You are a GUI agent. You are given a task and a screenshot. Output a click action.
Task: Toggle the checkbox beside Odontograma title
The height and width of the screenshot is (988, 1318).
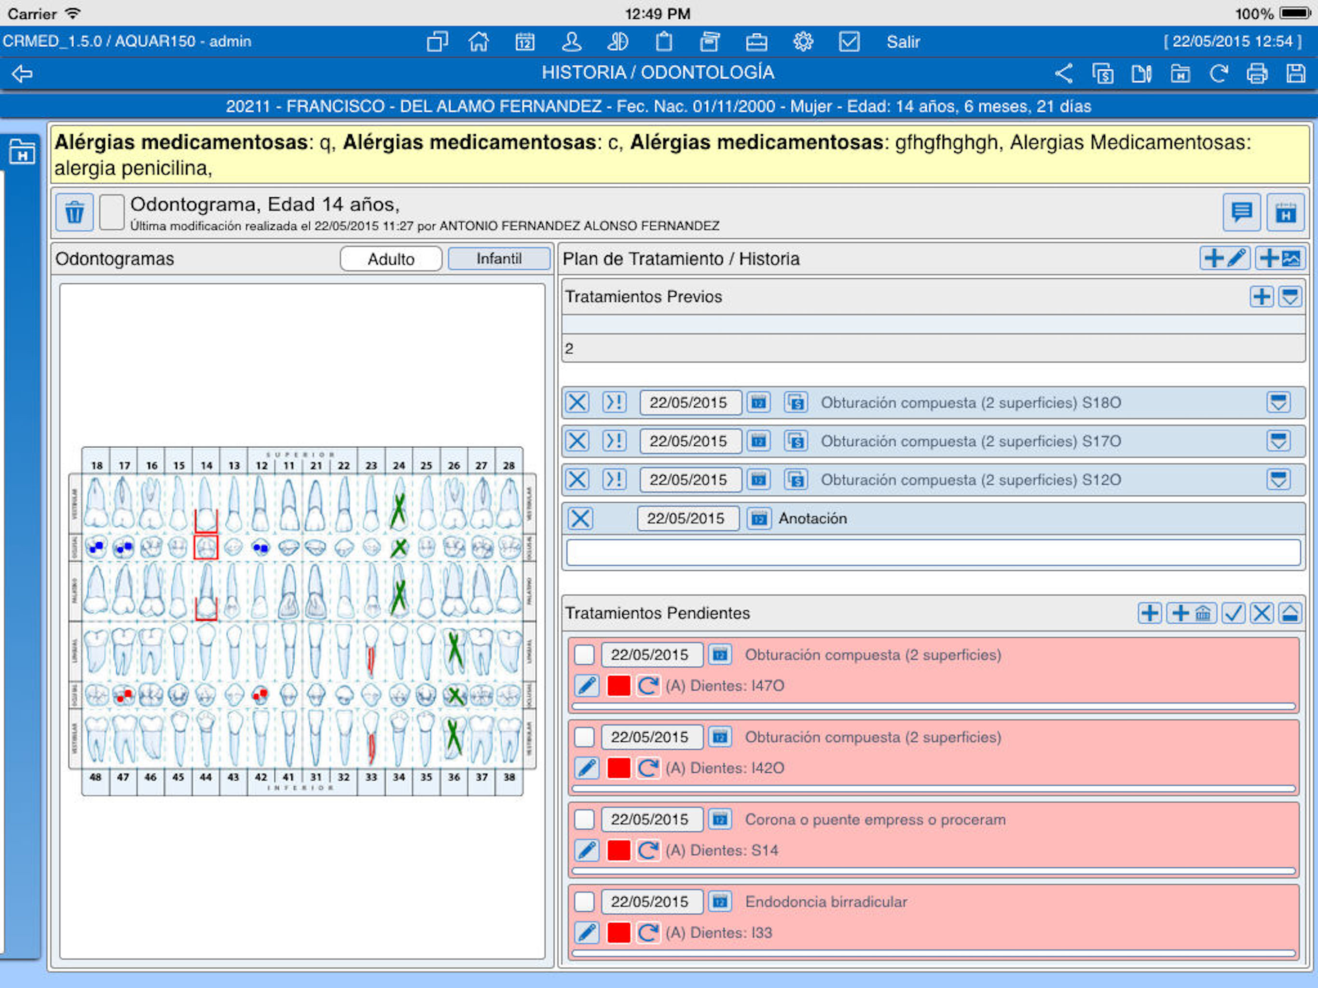tap(111, 213)
